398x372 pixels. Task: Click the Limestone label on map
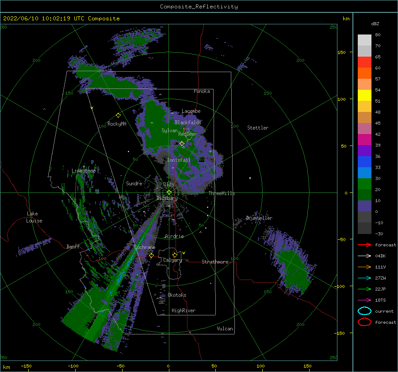(84, 171)
